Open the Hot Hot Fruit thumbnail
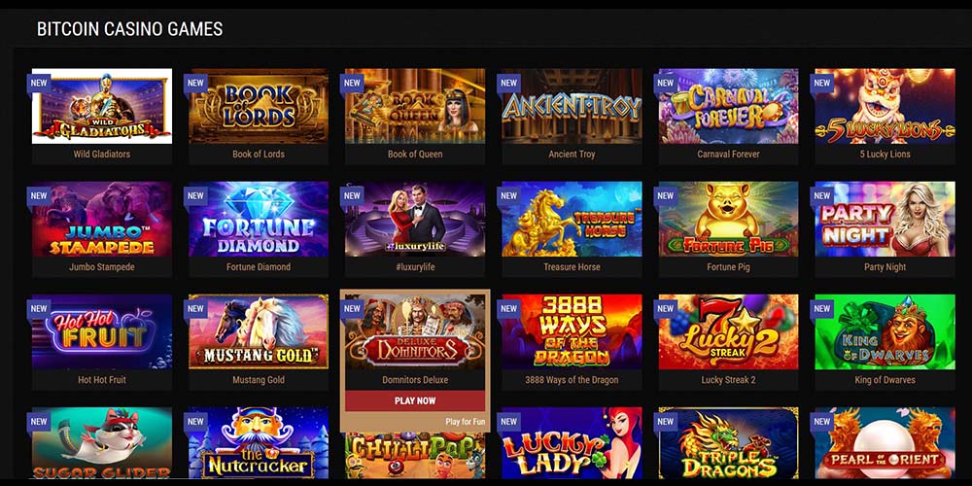Screen dimensions: 972x486 pyautogui.click(x=102, y=331)
